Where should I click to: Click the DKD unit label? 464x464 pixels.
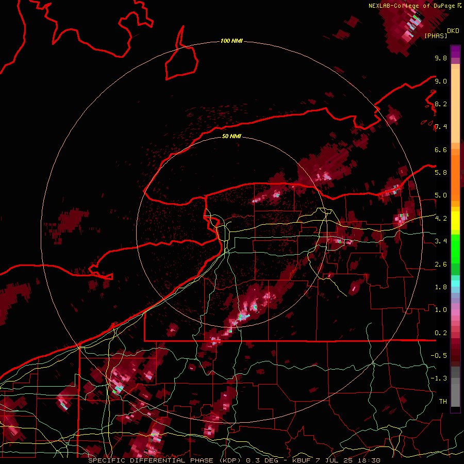point(453,31)
